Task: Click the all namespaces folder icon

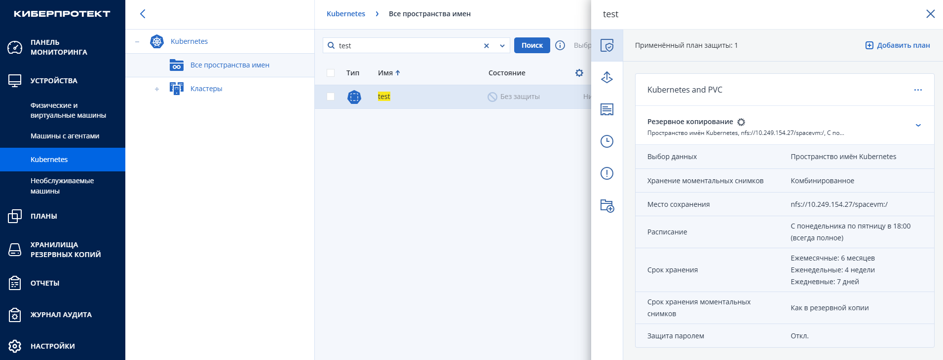Action: [x=177, y=65]
